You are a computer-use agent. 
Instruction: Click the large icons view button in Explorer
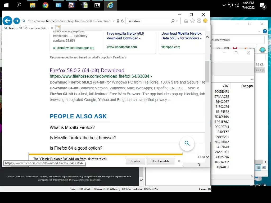pyautogui.click(x=264, y=167)
